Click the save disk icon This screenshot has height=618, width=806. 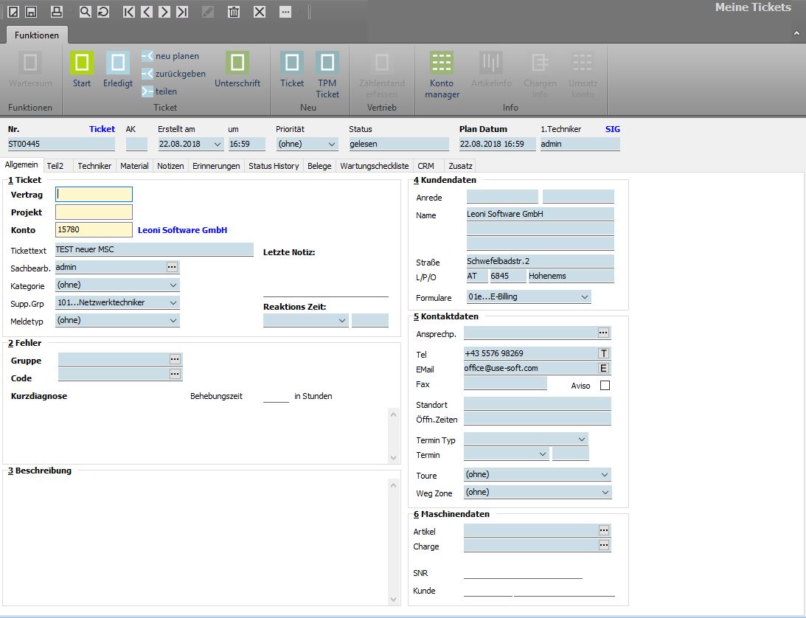[31, 11]
